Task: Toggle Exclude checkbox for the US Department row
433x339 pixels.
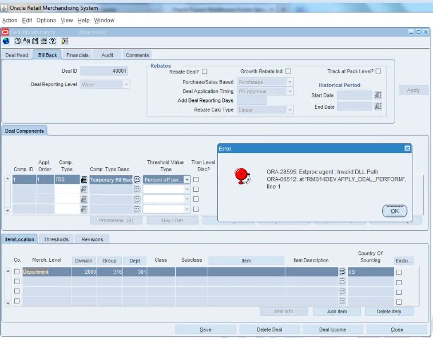Action: click(x=399, y=273)
